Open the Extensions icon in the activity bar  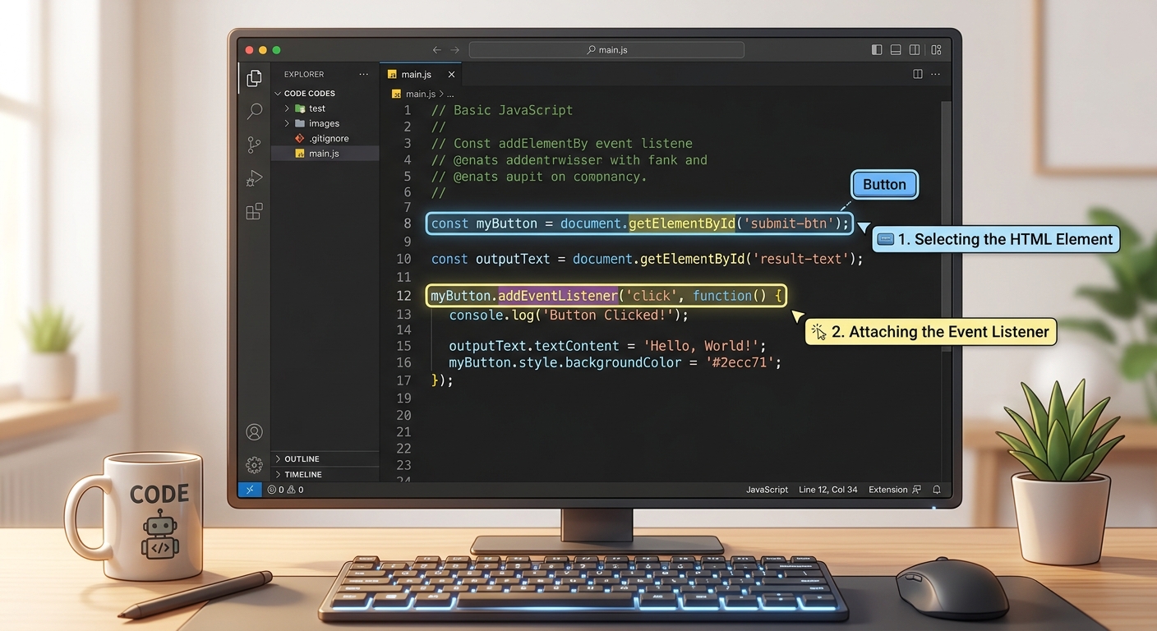point(254,210)
